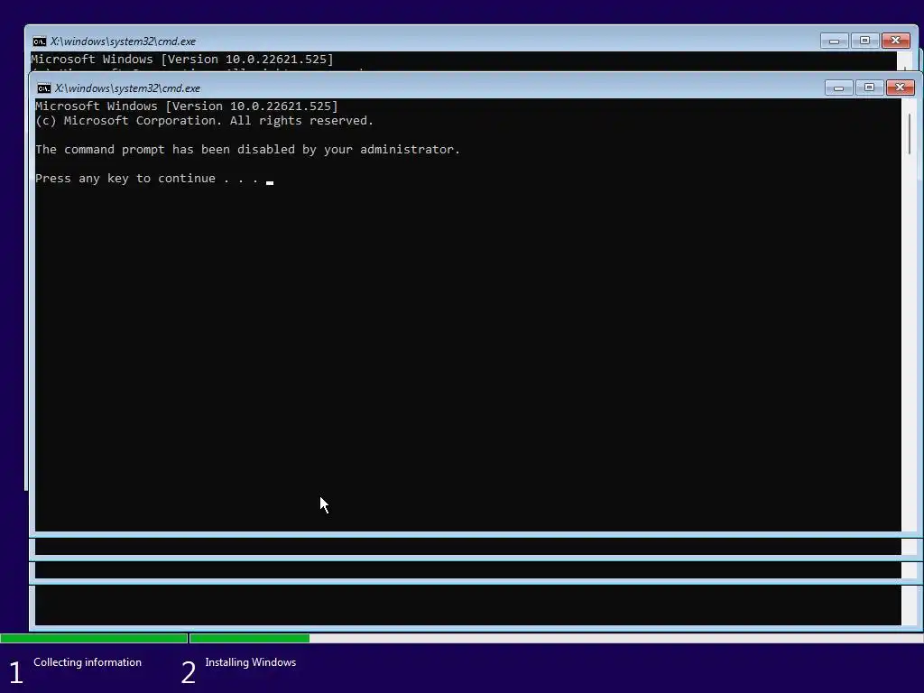The height and width of the screenshot is (693, 924).
Task: Click the 'Collecting information' step label
Action: click(x=88, y=662)
